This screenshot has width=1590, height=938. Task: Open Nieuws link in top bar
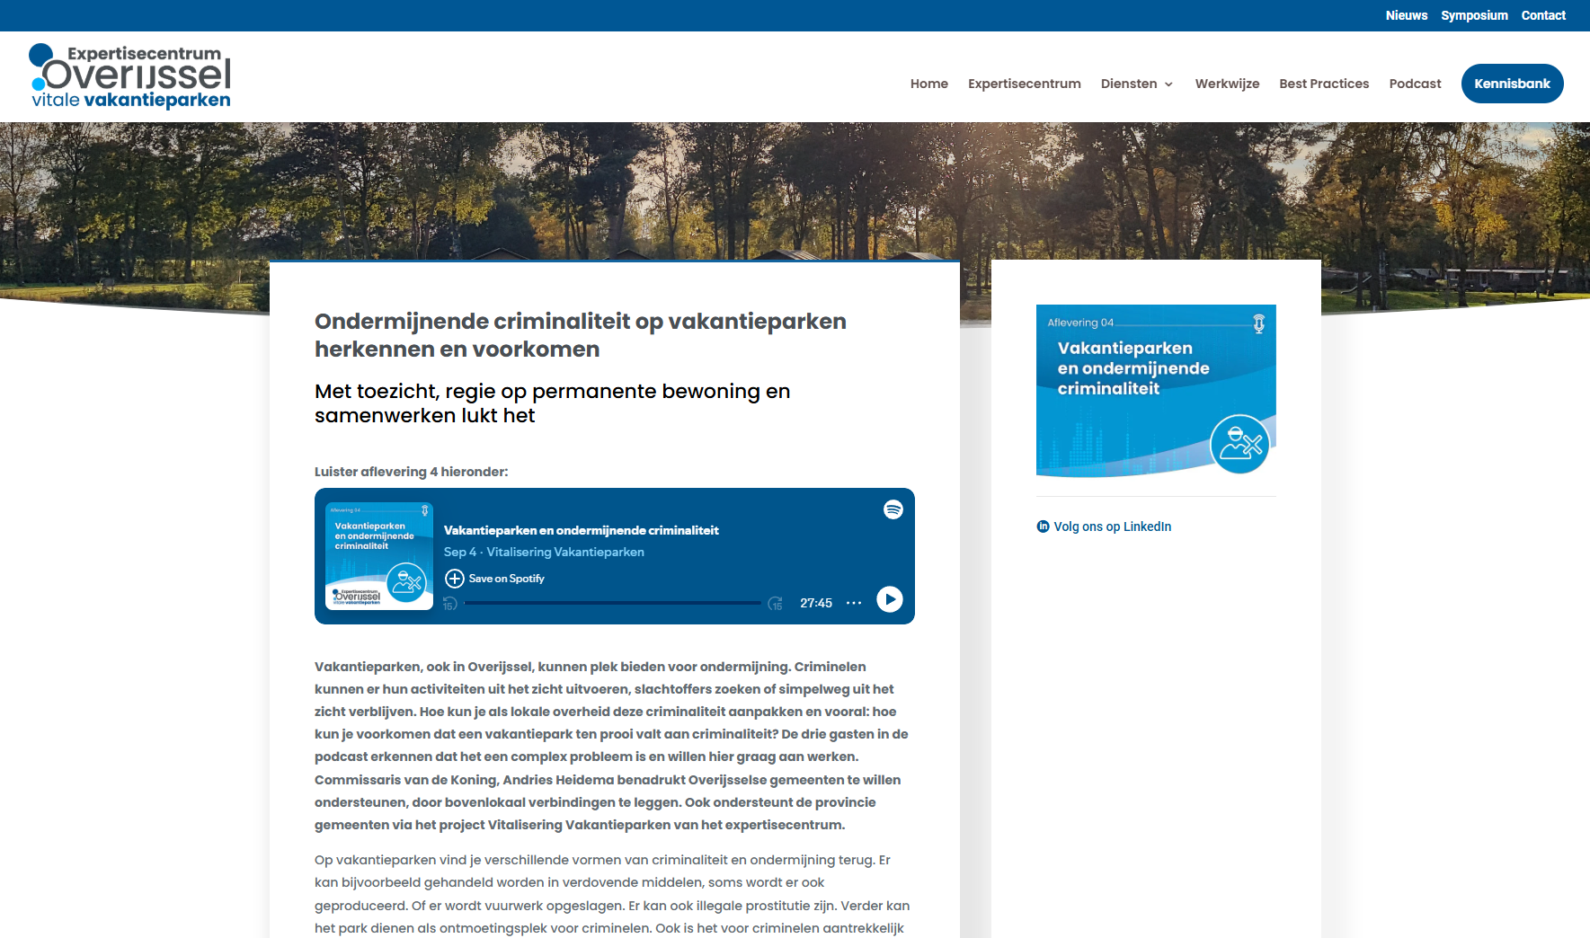[1406, 15]
